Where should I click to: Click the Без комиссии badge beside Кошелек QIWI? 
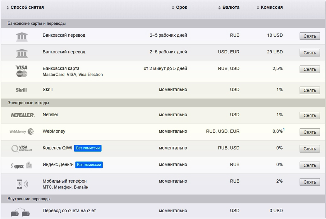point(88,148)
